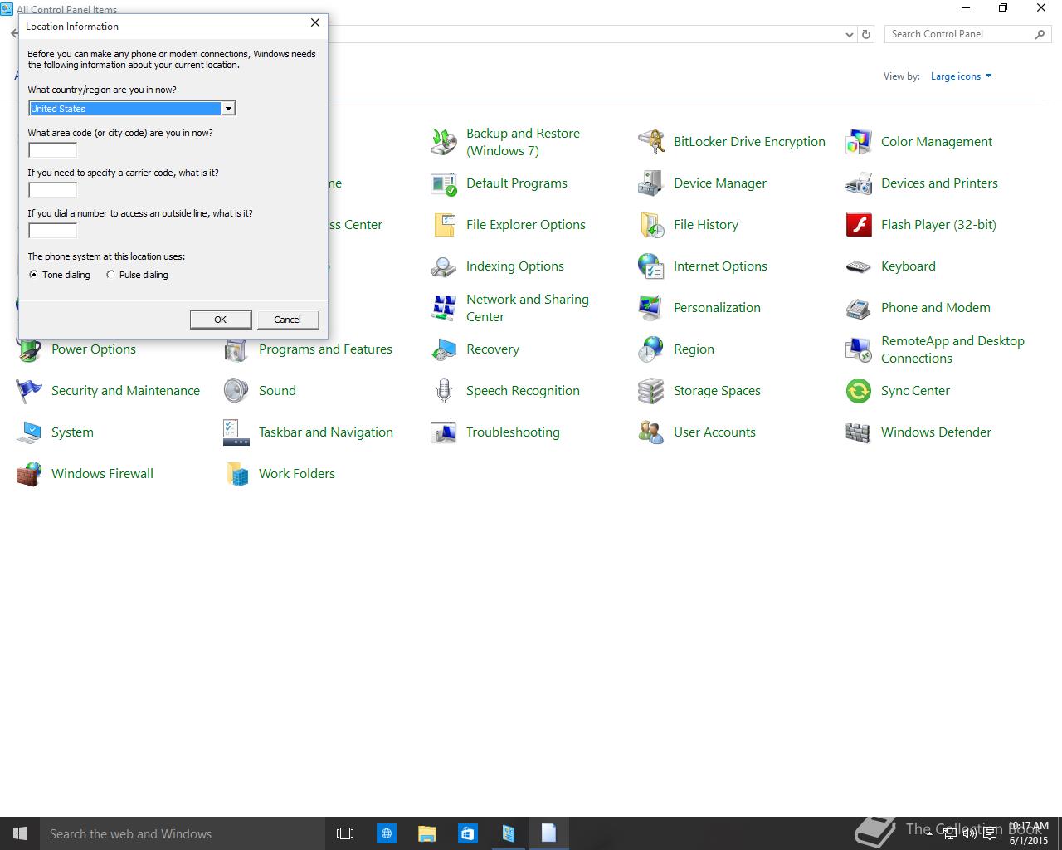Open the Device Manager icon
Viewport: 1062px width, 850px height.
click(x=651, y=183)
